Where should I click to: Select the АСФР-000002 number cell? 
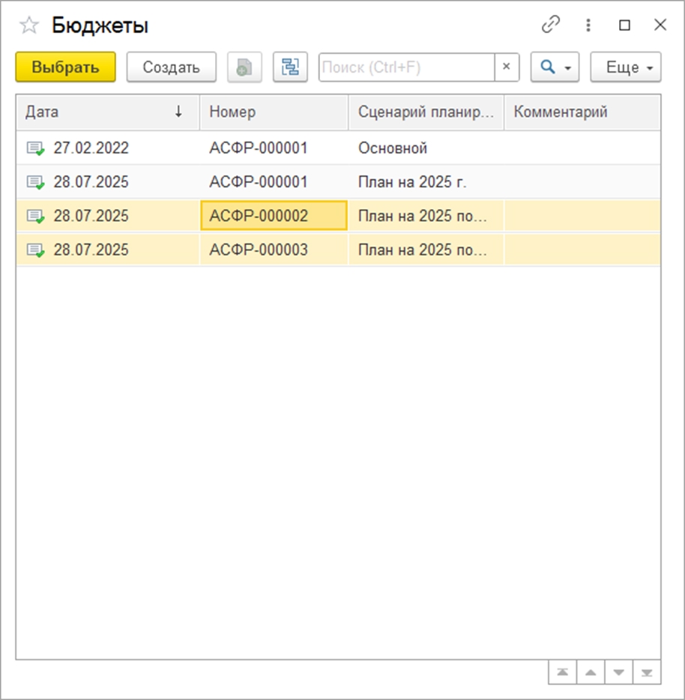click(274, 217)
